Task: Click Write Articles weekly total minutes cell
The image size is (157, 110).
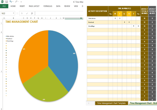Action: [x=144, y=18]
